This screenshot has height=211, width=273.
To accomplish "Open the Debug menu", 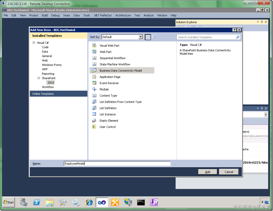I will [55, 15].
